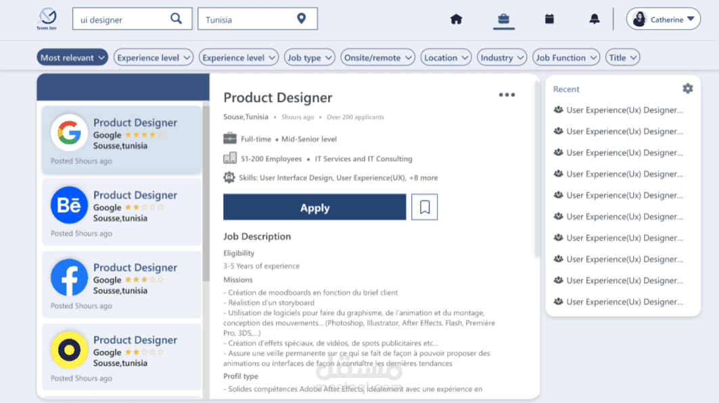Click the Full-time briefcase icon
The image size is (719, 403).
pos(230,138)
